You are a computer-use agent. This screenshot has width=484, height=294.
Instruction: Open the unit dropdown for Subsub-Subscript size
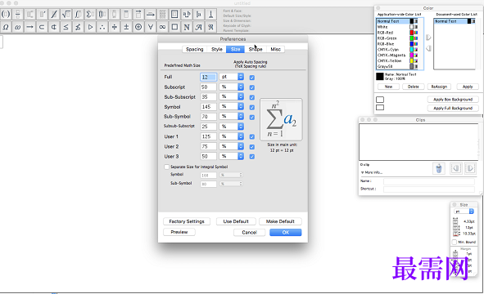[x=232, y=127]
